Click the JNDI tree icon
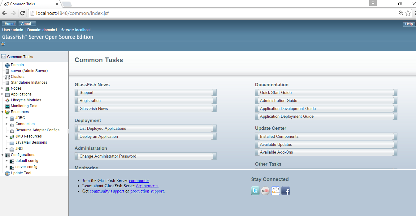Viewport: 416px width, 216px height. click(12, 149)
